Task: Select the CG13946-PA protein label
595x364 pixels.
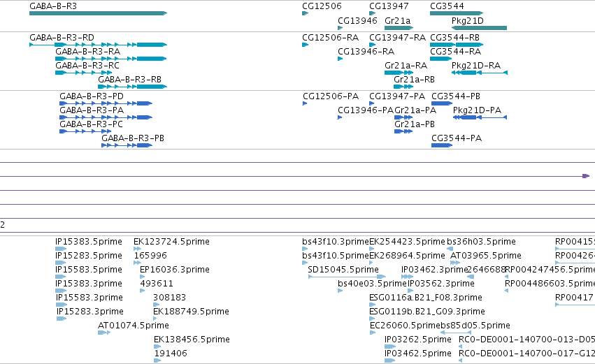Action: [x=366, y=110]
